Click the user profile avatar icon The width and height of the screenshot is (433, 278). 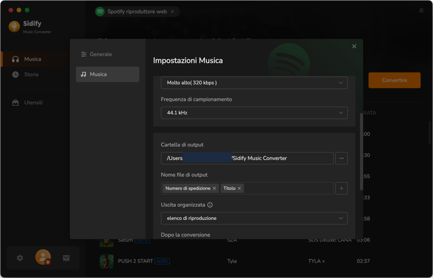coord(43,257)
